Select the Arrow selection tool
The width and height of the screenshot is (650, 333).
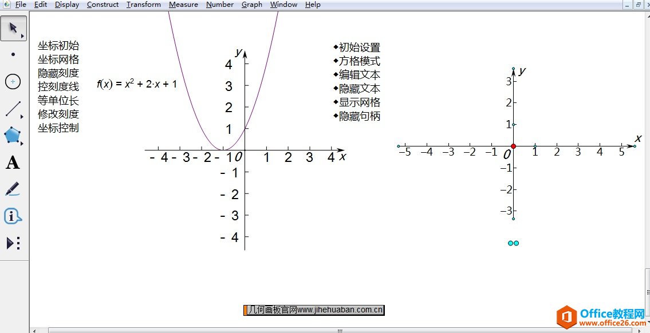point(13,29)
